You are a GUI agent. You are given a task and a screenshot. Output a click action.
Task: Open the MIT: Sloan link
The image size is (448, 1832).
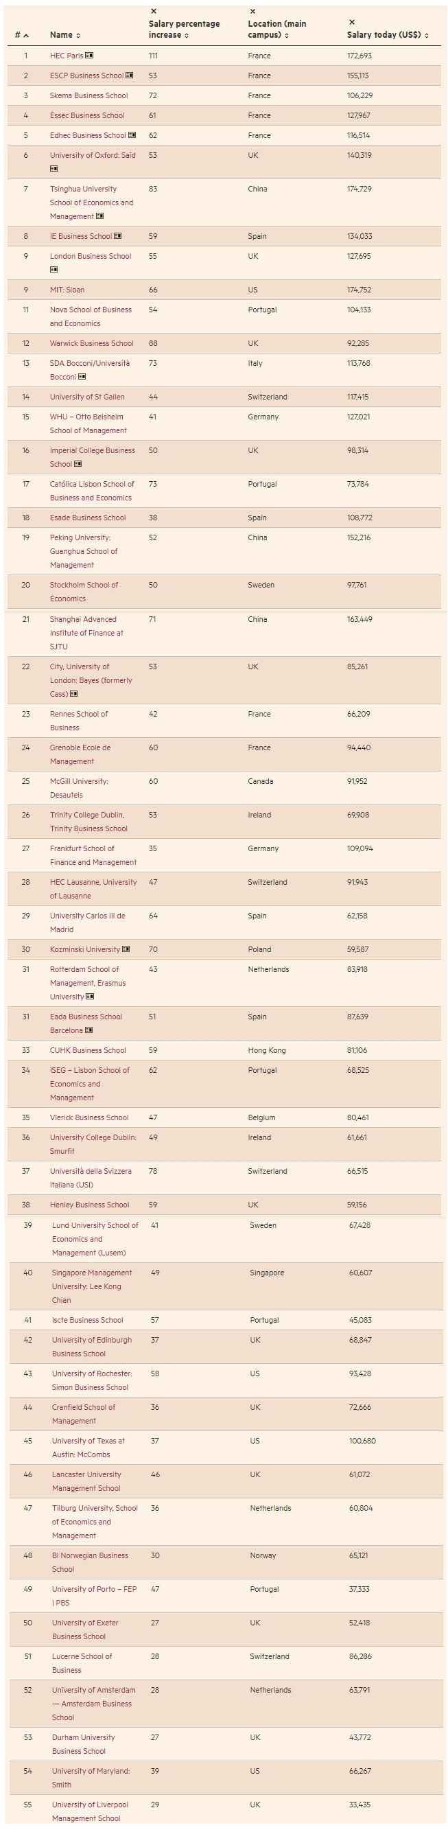[x=67, y=290]
